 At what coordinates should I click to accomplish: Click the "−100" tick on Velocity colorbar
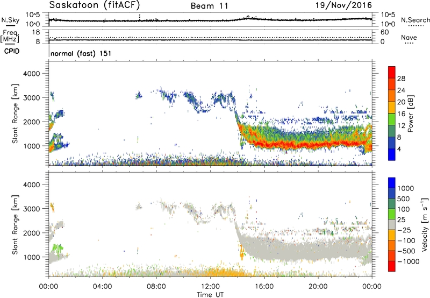point(406,240)
